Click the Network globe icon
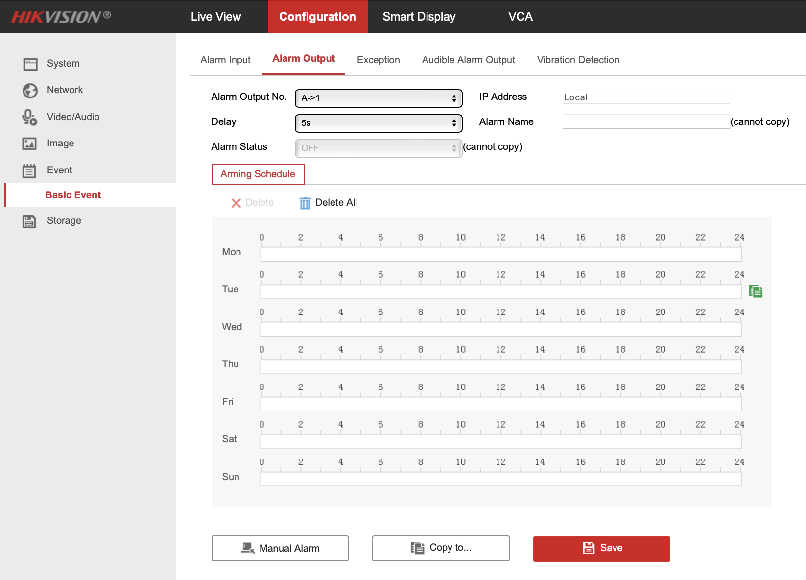Screen dimensions: 806x580 (30, 91)
